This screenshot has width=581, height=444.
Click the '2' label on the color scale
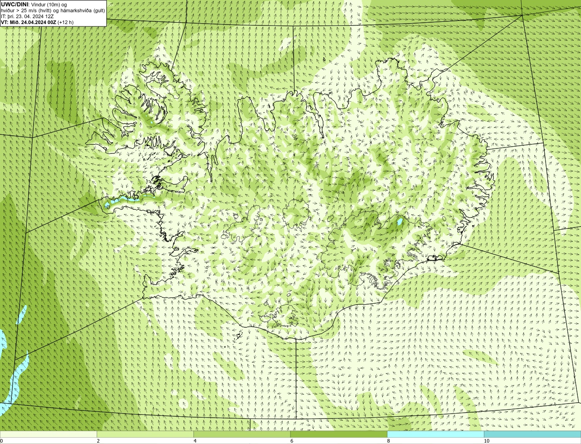coord(98,441)
